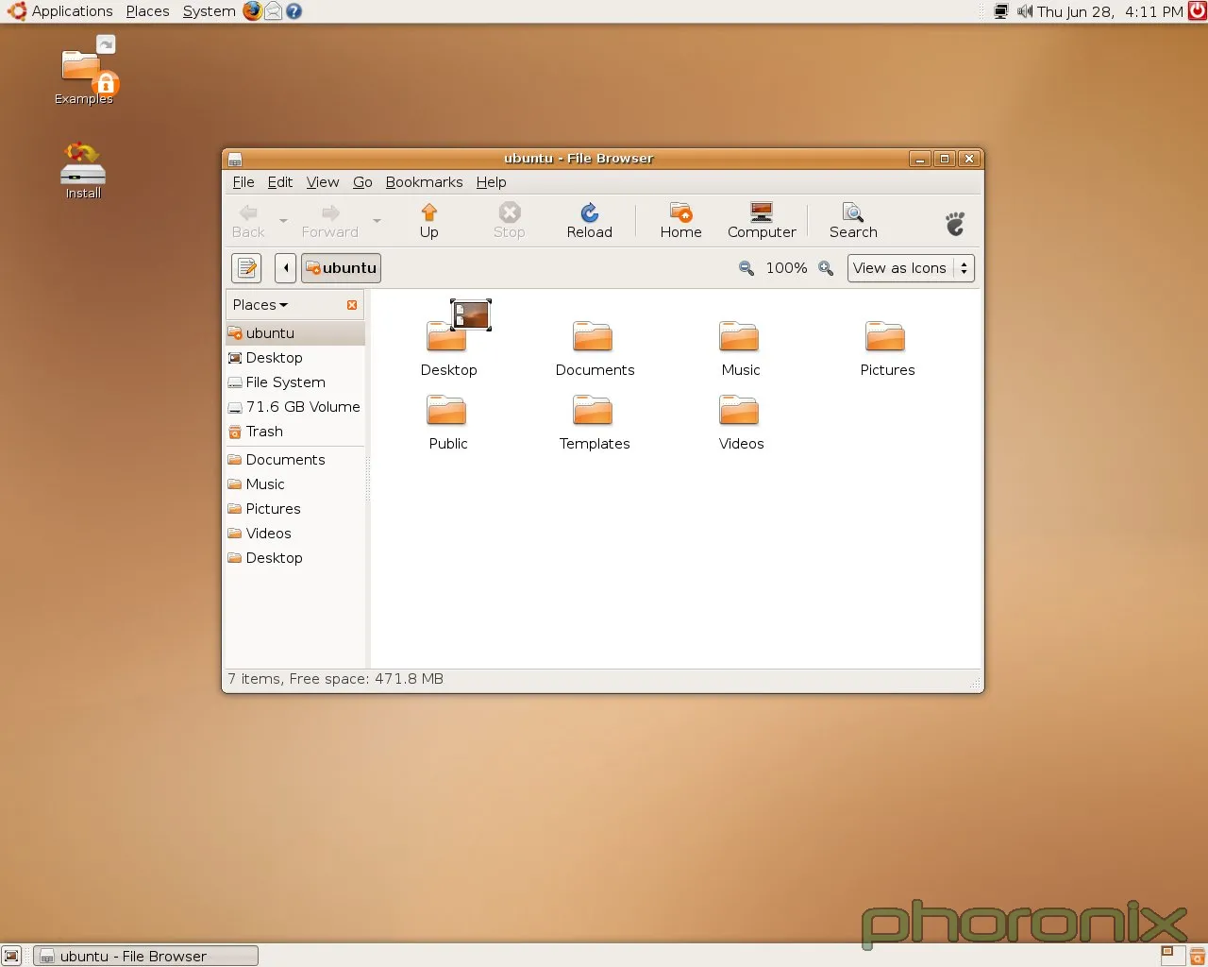The width and height of the screenshot is (1208, 967).
Task: Select the Examples desktop icon
Action: click(84, 72)
